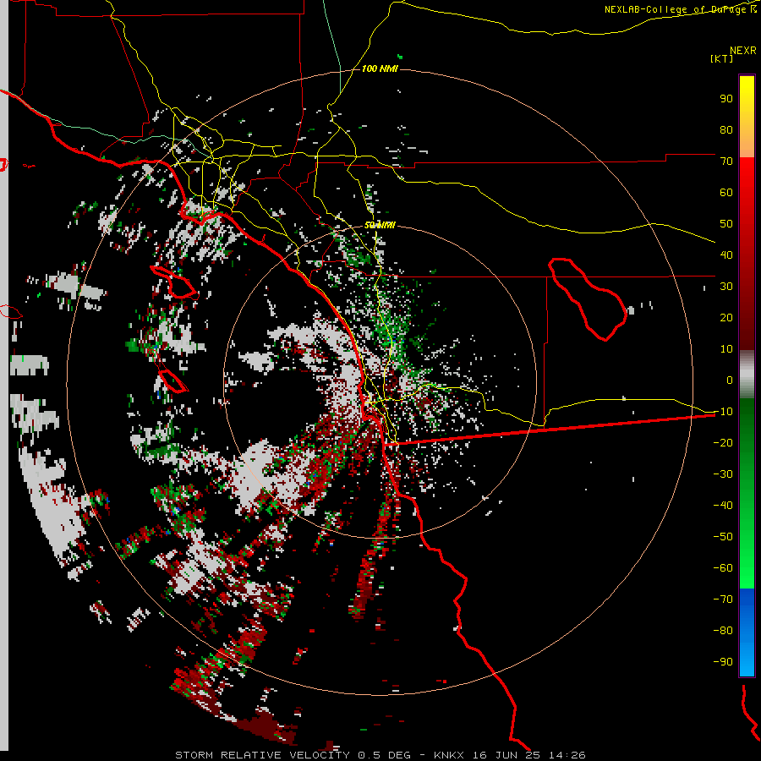
Task: Click the 90 knot scale label
Action: click(x=726, y=99)
